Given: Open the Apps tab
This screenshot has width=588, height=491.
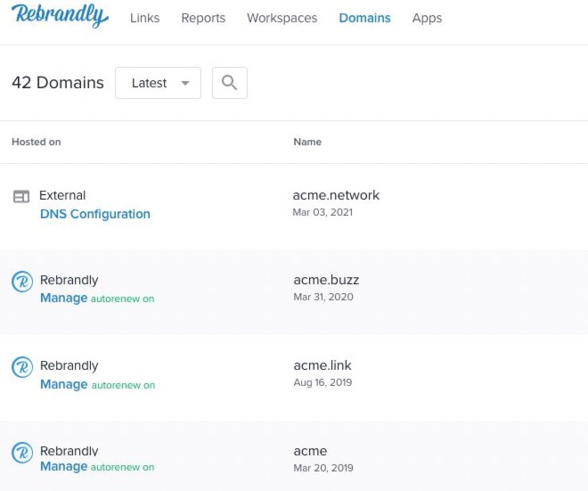Looking at the screenshot, I should pyautogui.click(x=427, y=18).
